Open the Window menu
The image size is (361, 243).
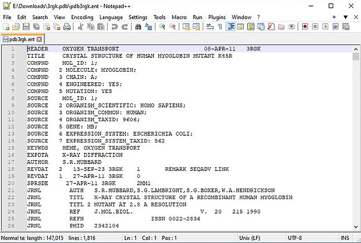[242, 17]
